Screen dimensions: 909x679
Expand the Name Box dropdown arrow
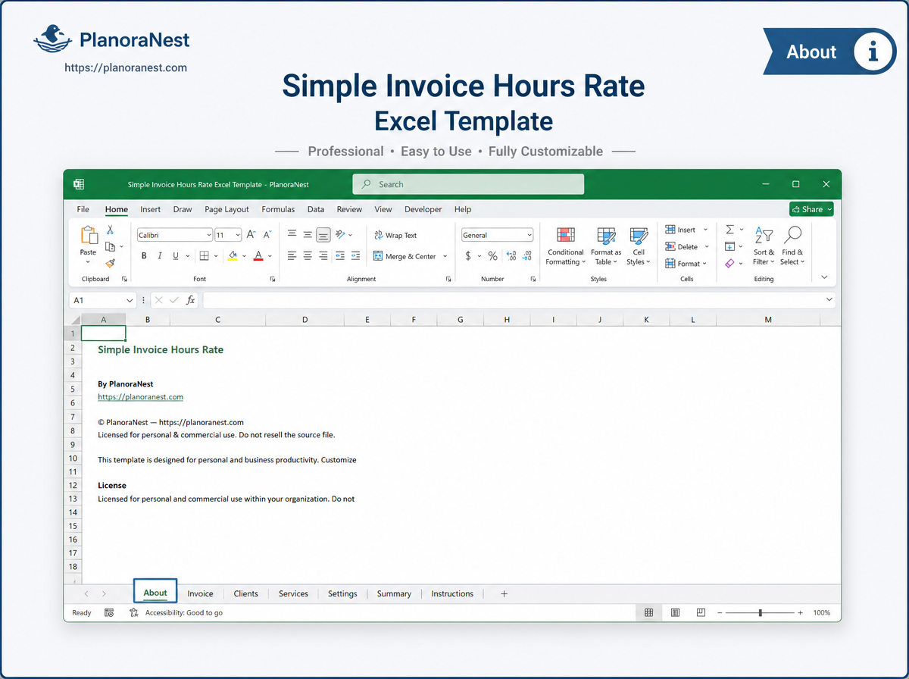(130, 300)
